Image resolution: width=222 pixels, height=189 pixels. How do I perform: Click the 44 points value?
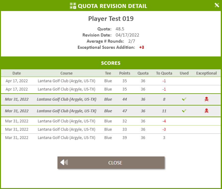tap(124, 99)
